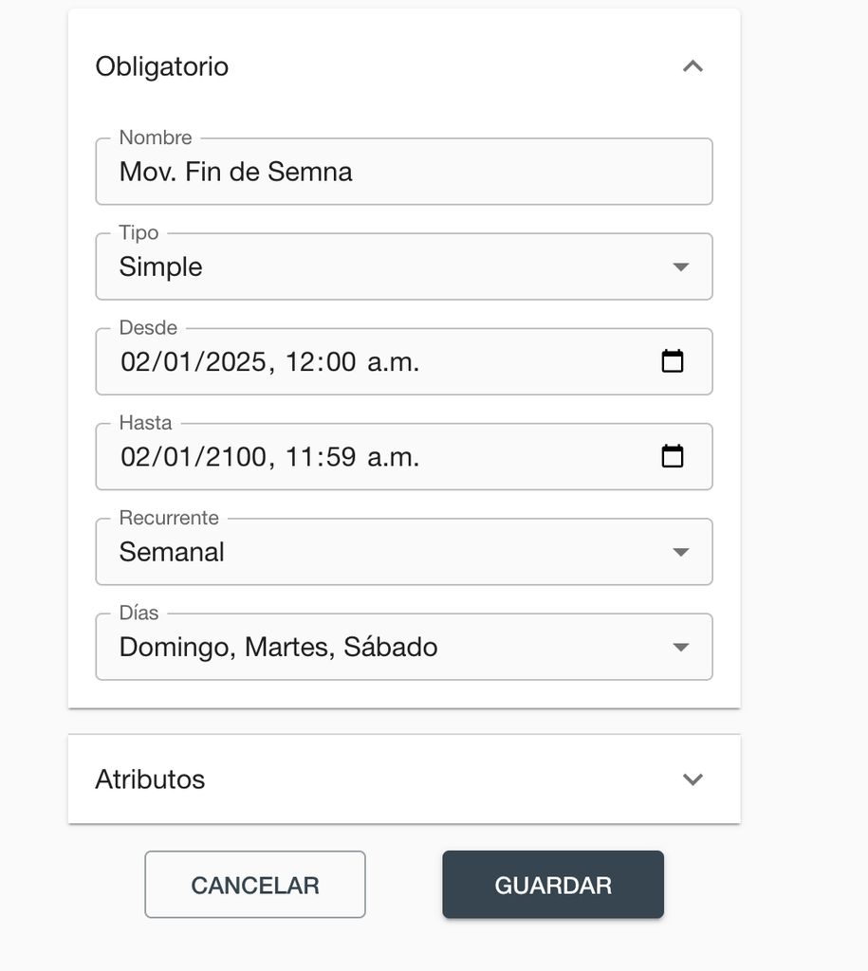Click the Obligatorio section title
This screenshot has width=868, height=971.
[x=162, y=67]
